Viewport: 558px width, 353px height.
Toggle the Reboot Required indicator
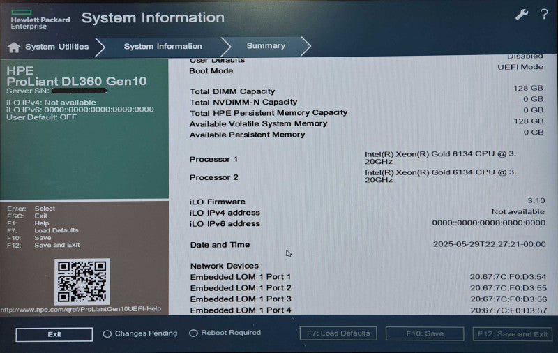225,333
